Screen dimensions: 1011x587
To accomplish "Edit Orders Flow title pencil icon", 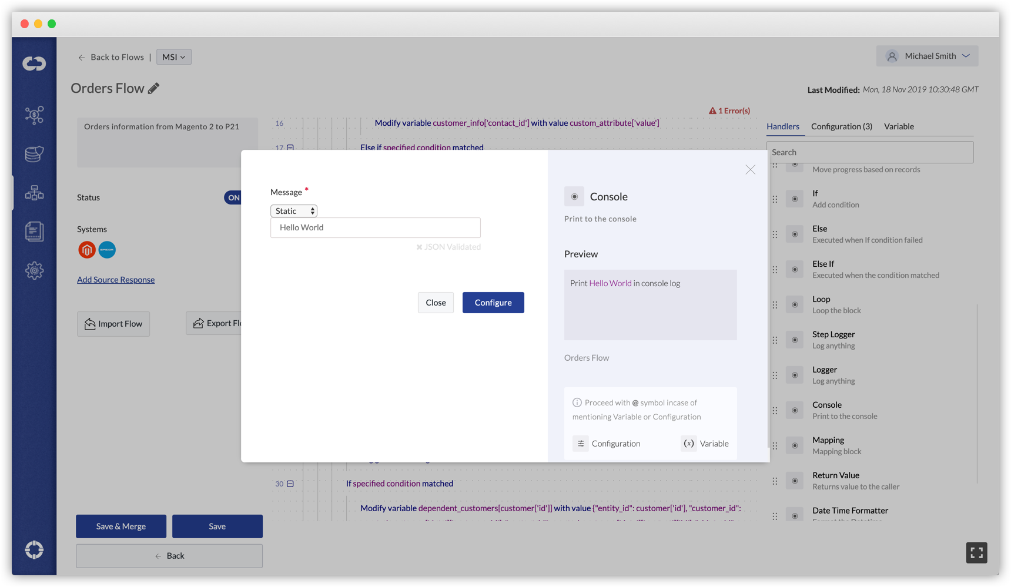I will coord(153,88).
